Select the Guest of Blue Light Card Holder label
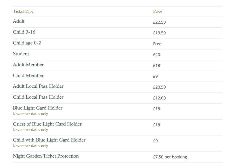This screenshot has width=230, height=168. (47, 124)
